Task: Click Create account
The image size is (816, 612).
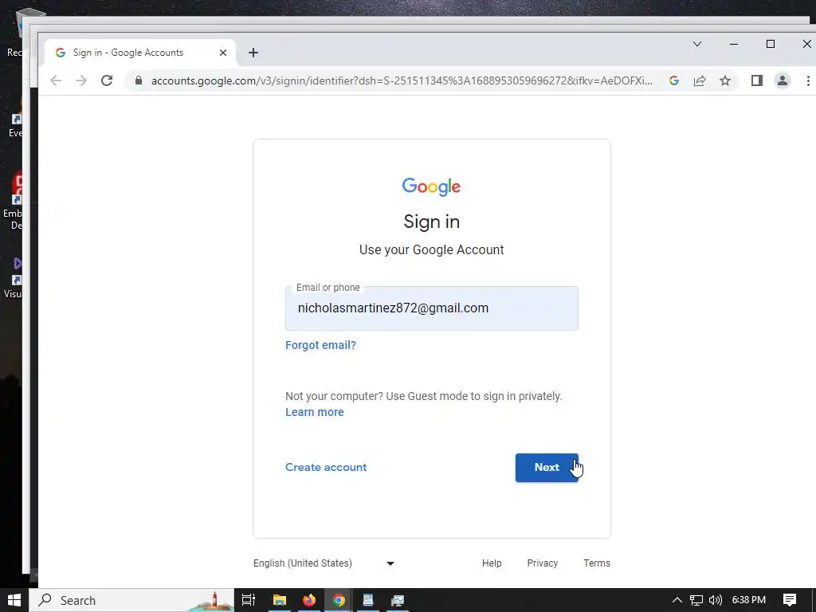Action: tap(326, 467)
